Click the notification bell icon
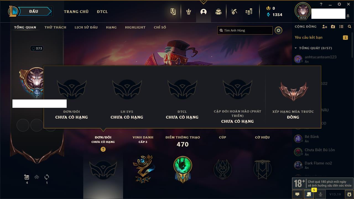354x199 pixels. click(x=348, y=16)
